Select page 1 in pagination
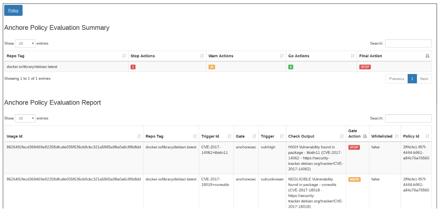Image resolution: width=440 pixels, height=214 pixels. pyautogui.click(x=412, y=79)
